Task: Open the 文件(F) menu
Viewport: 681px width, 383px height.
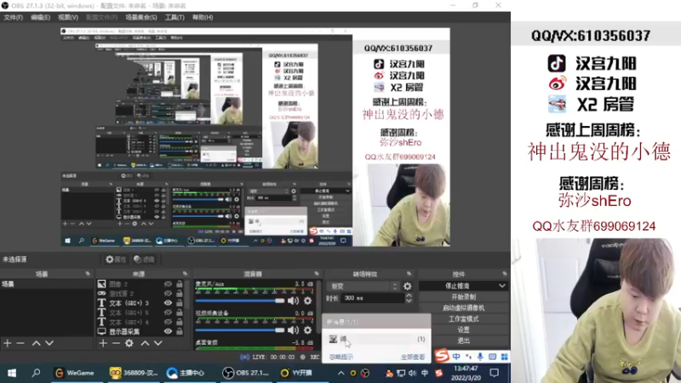Action: tap(13, 17)
